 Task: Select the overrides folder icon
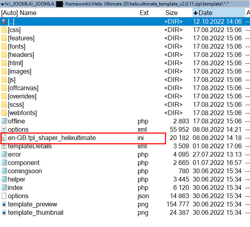coord(4,96)
